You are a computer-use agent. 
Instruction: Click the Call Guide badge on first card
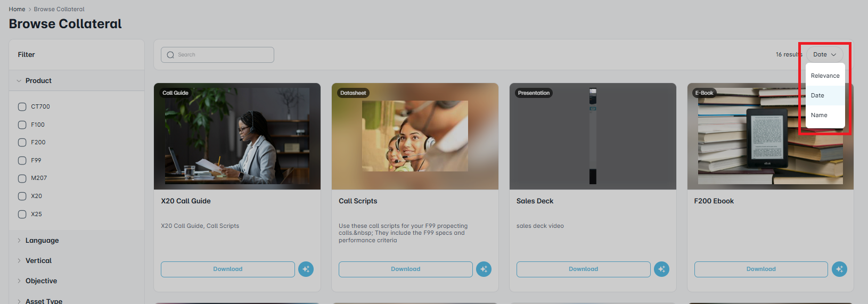point(175,93)
